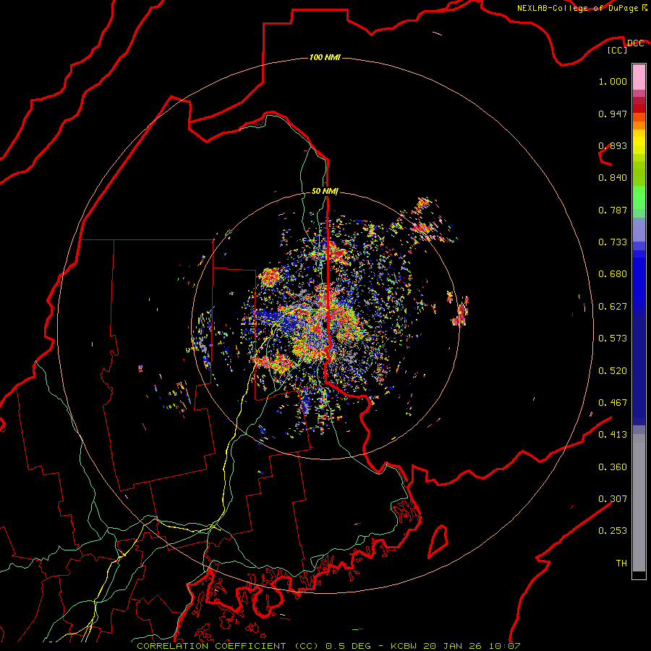Screen dimensions: 651x651
Task: Click the 0.467 scale value
Action: coord(613,403)
